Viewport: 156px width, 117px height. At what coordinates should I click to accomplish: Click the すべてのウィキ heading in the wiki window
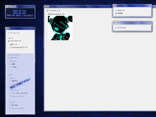coord(53,11)
